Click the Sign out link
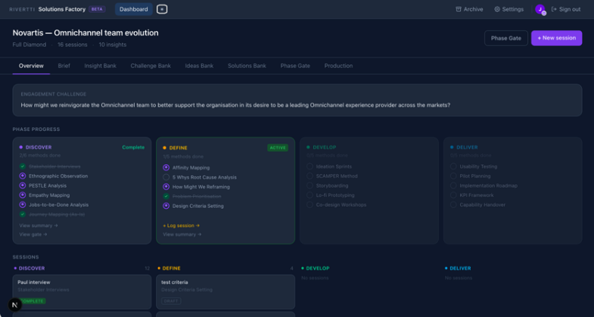This screenshot has width=594, height=317. [566, 9]
